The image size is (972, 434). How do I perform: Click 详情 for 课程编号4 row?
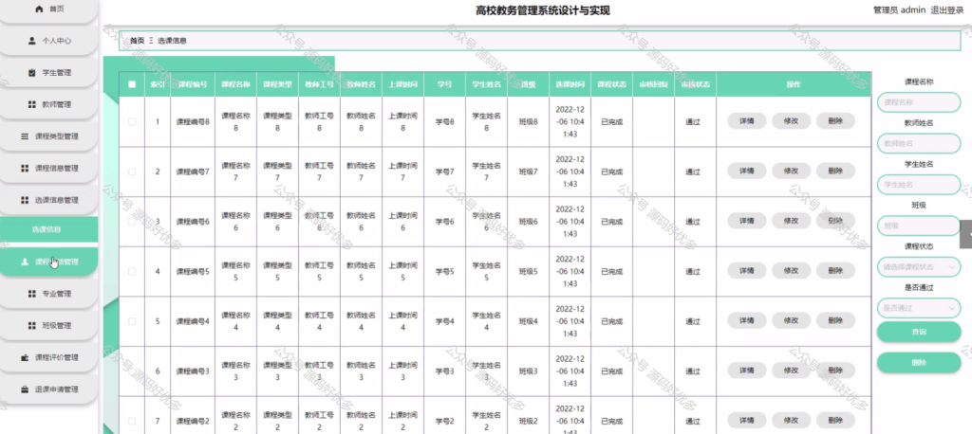click(x=746, y=320)
